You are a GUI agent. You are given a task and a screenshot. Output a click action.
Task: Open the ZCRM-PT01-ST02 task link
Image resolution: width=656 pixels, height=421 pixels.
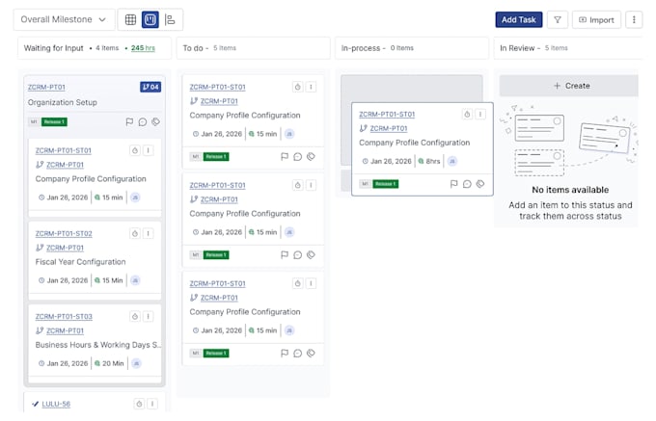click(64, 233)
